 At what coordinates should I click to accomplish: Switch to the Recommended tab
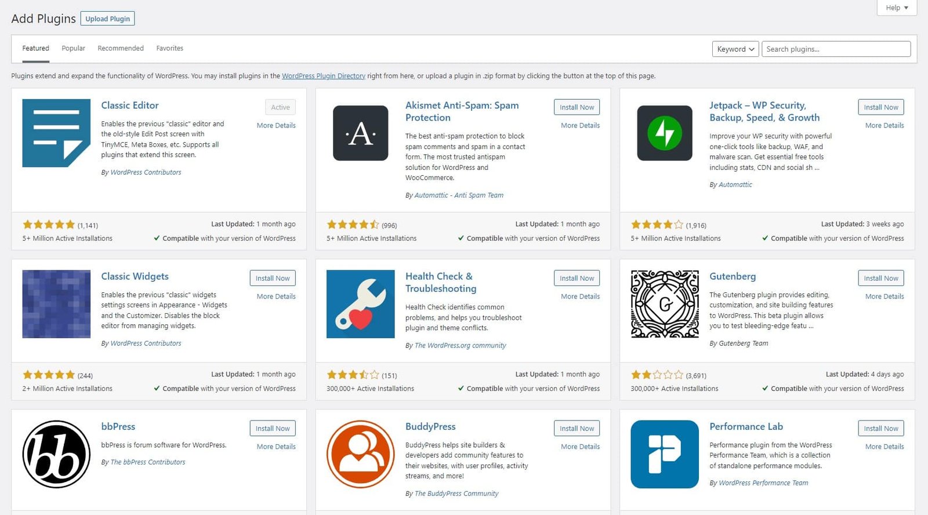tap(121, 48)
